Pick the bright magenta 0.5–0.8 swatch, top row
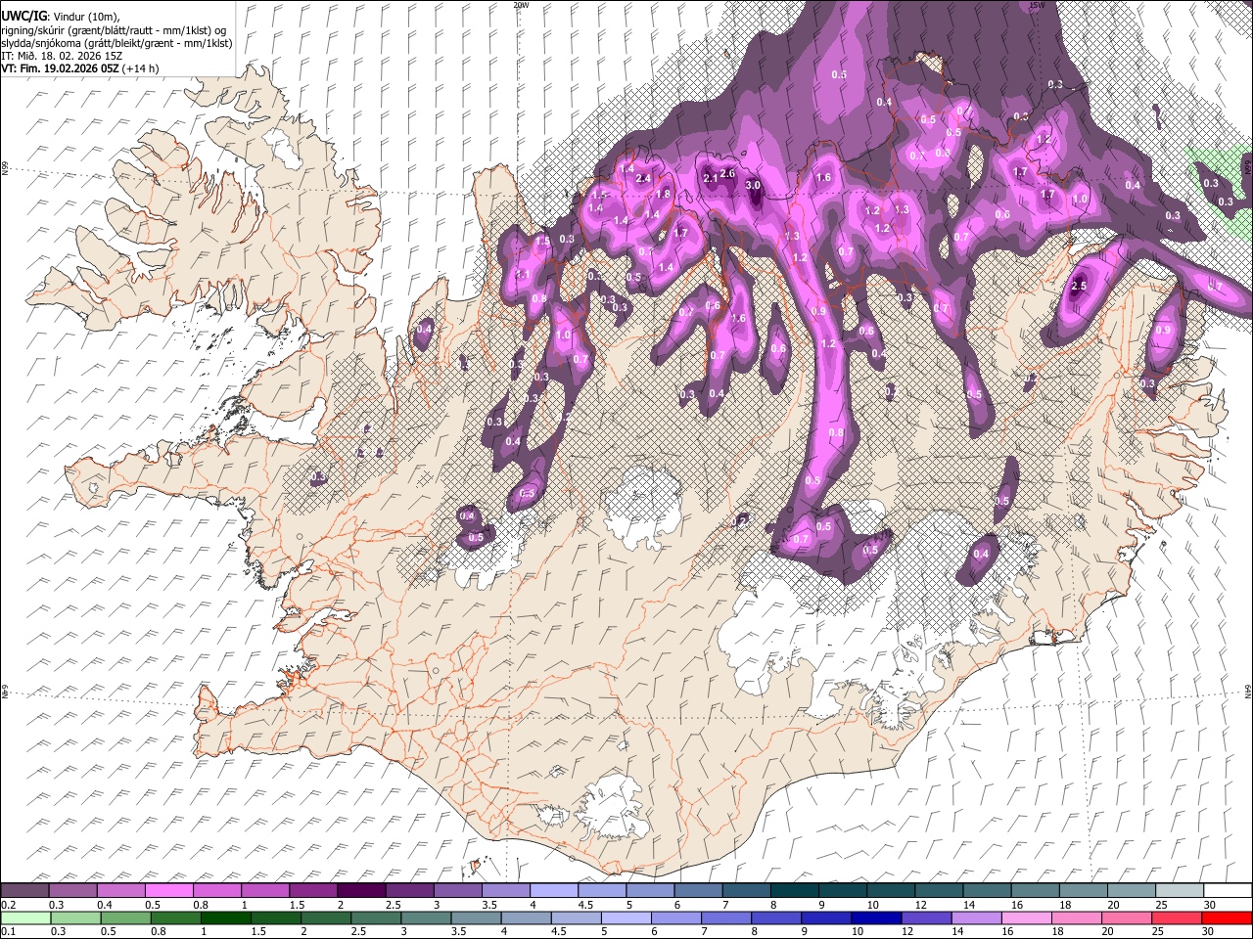Screen dimensions: 1253x939 click(168, 890)
